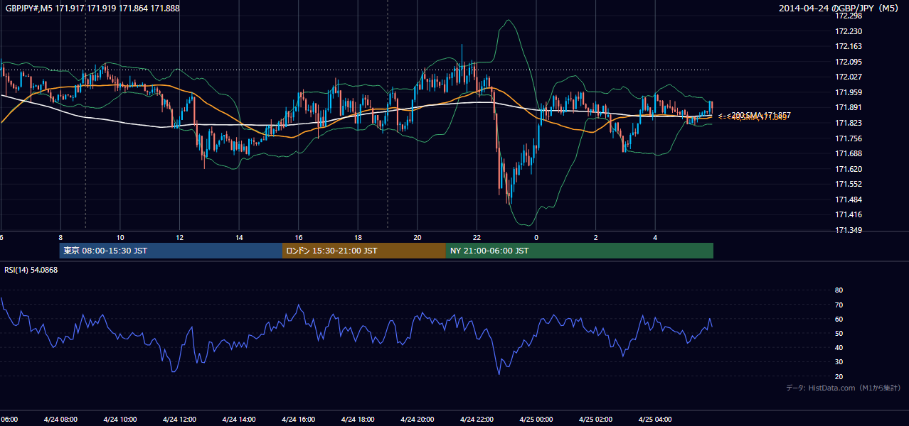Click hour label 22 under the price chart
909x426 pixels.
pos(477,238)
